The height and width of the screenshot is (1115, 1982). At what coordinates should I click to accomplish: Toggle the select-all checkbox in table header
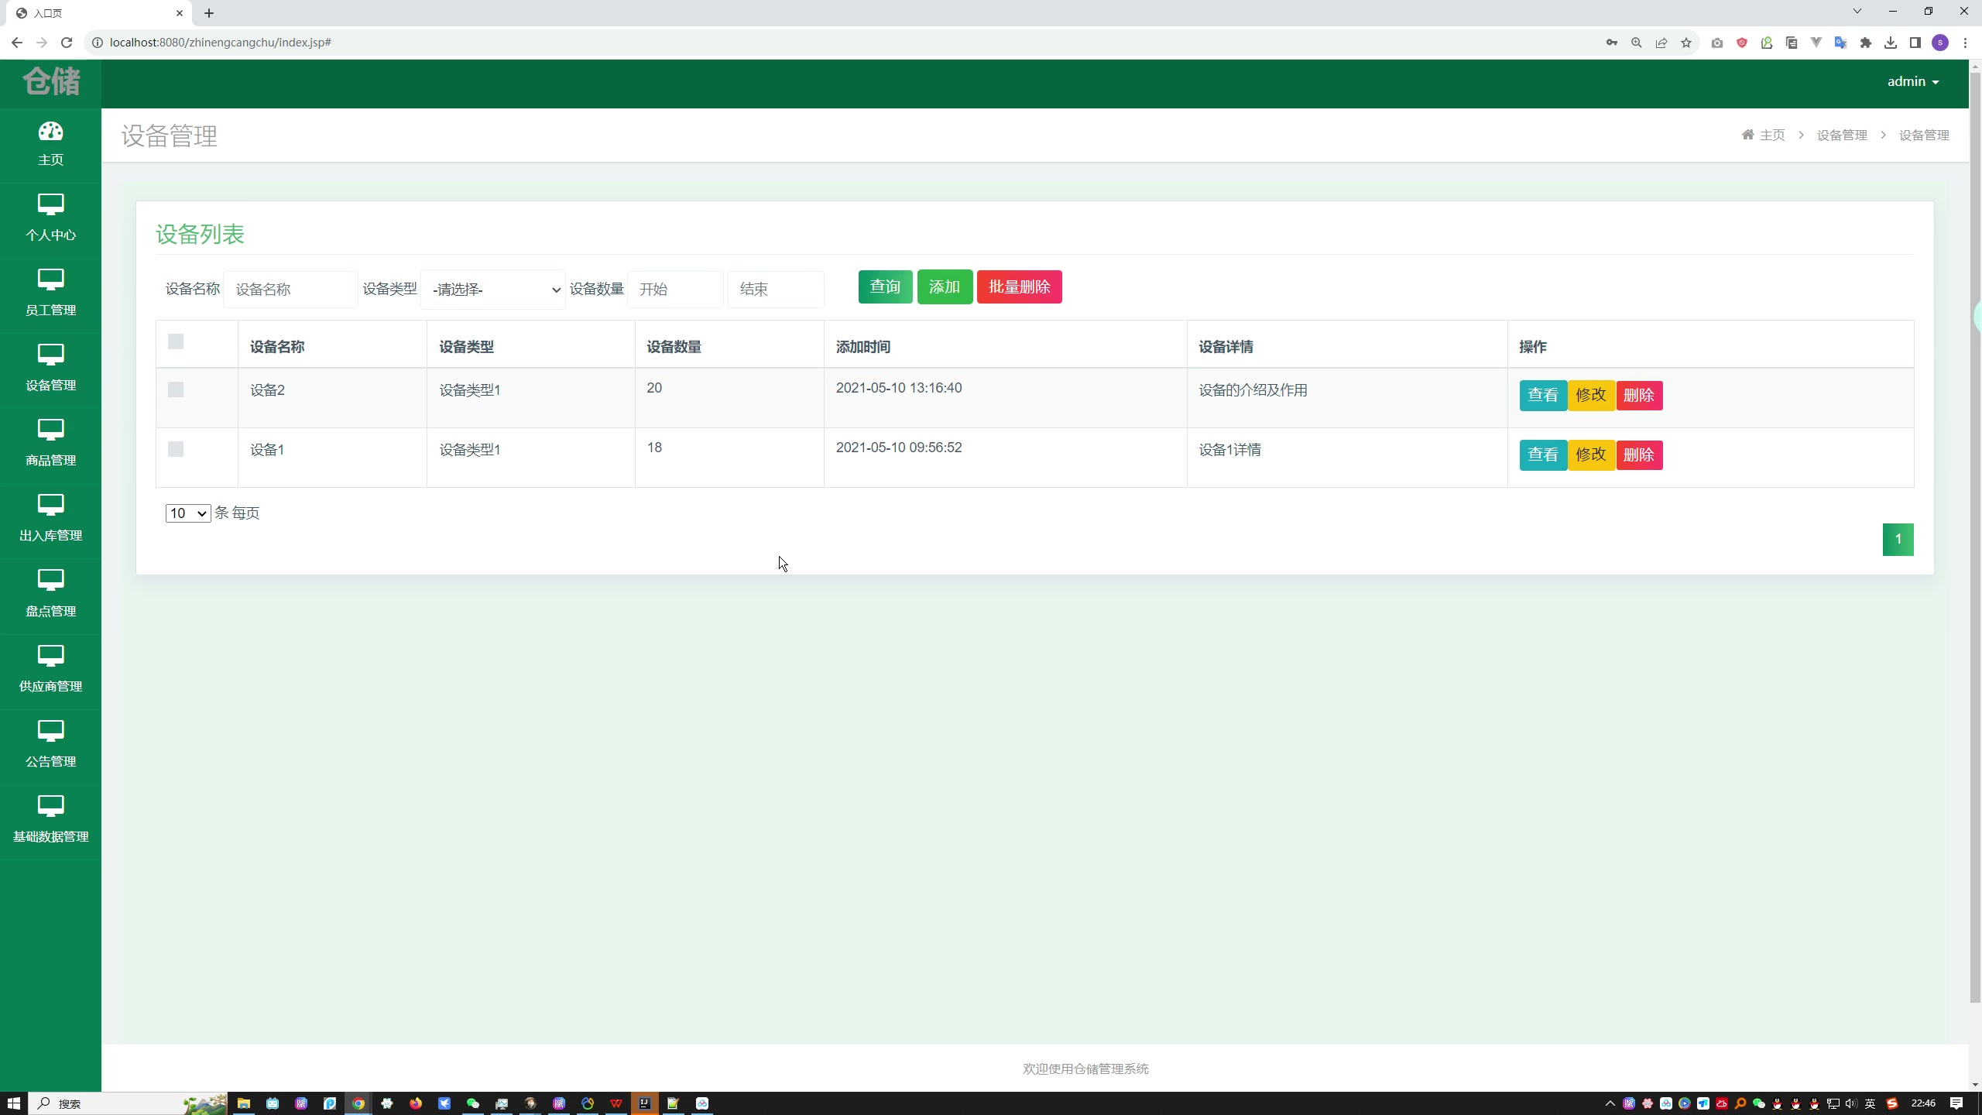(x=176, y=341)
